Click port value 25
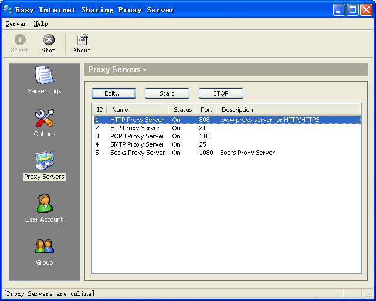Viewport: 376px width, 301px height. (x=202, y=144)
